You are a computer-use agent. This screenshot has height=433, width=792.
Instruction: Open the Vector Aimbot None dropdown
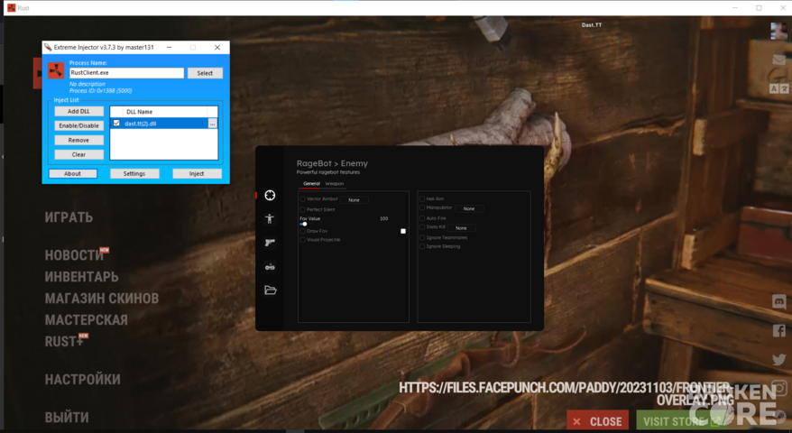355,200
